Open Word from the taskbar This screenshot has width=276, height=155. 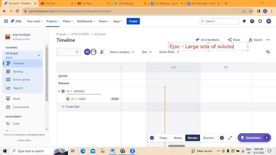coord(113,151)
